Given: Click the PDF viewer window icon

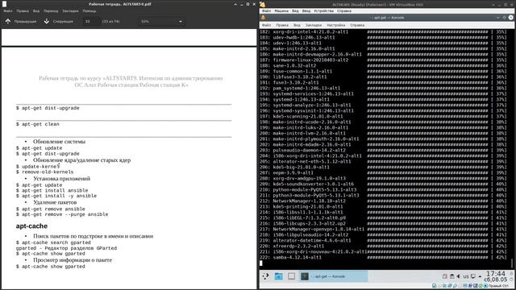Looking at the screenshot, I should [x=4, y=4].
